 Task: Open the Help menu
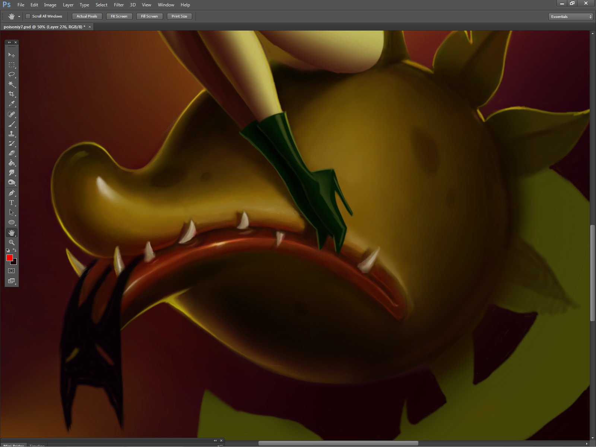[186, 5]
